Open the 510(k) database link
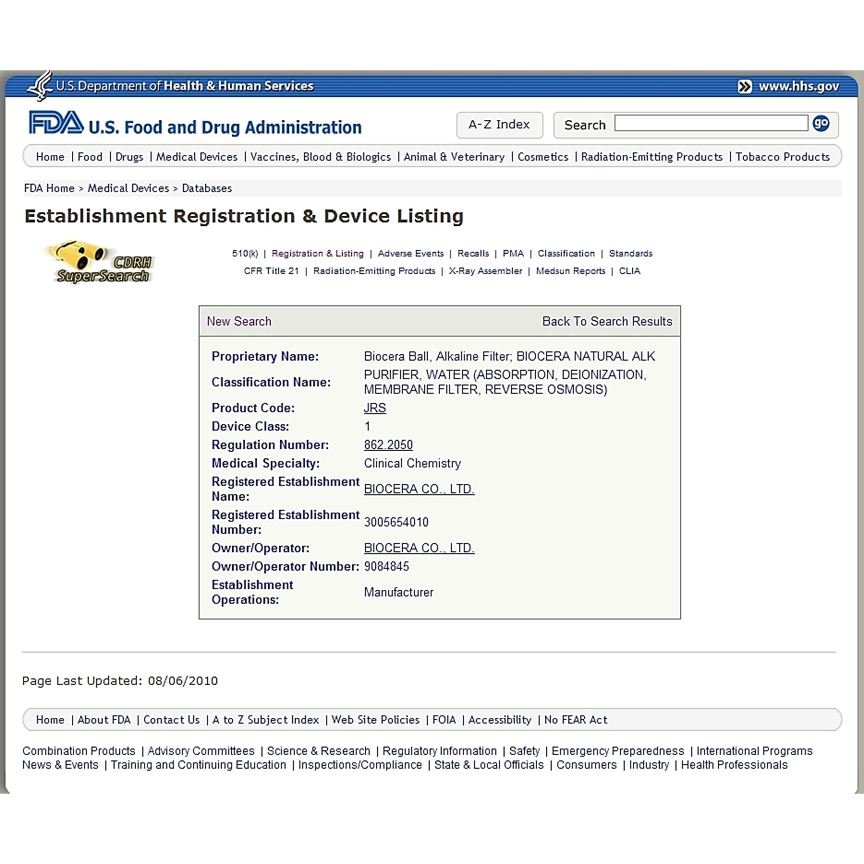The height and width of the screenshot is (864, 864). coord(245,253)
